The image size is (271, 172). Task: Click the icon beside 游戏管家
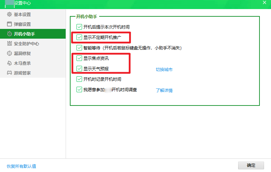pos(9,73)
